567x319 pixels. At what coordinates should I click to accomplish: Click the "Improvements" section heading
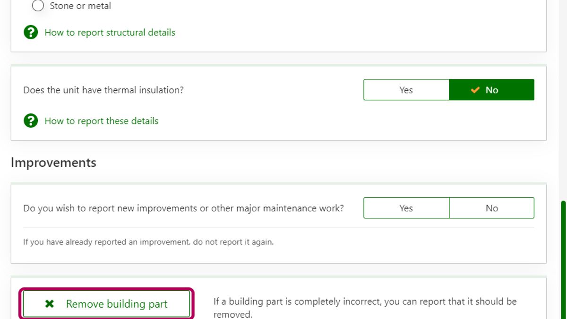(53, 163)
